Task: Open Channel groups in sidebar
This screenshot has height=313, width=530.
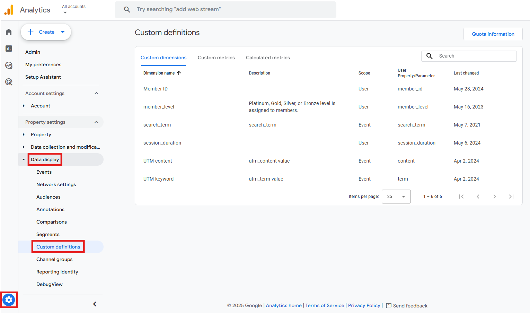Action: coord(54,259)
